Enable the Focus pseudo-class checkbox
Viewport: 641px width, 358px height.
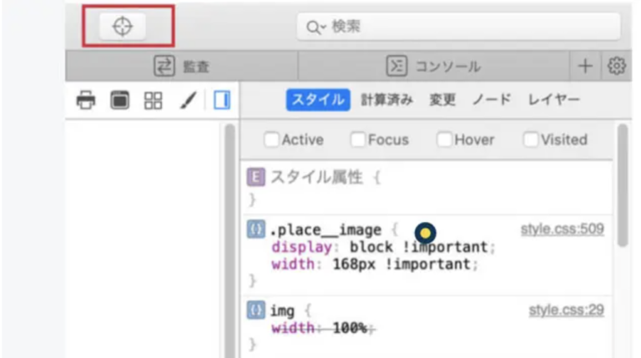(x=358, y=140)
